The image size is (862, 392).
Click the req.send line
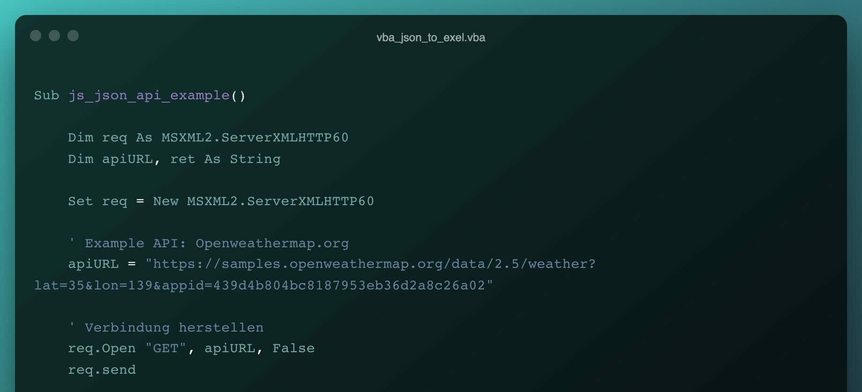pyautogui.click(x=102, y=370)
